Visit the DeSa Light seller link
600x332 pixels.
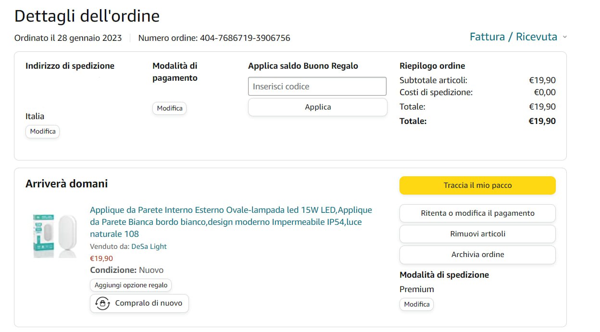pyautogui.click(x=149, y=246)
